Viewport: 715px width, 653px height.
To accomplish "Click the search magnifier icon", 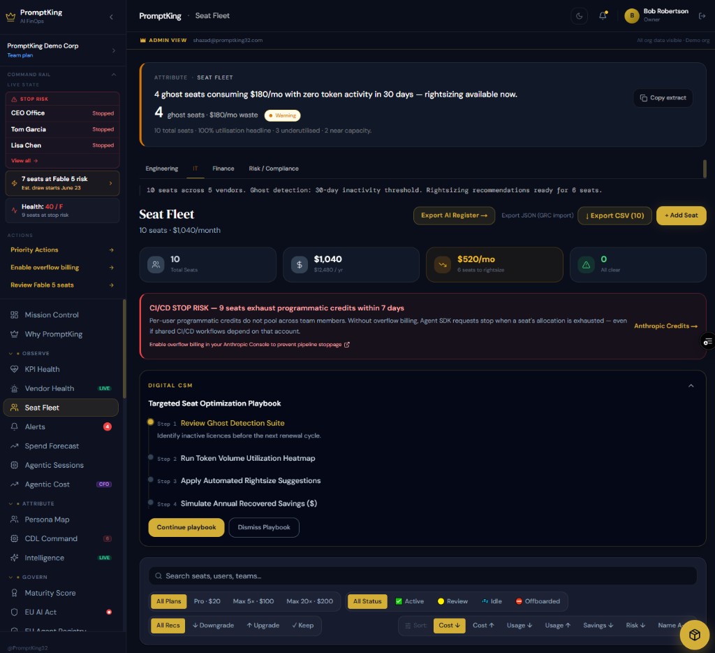I will pyautogui.click(x=159, y=576).
